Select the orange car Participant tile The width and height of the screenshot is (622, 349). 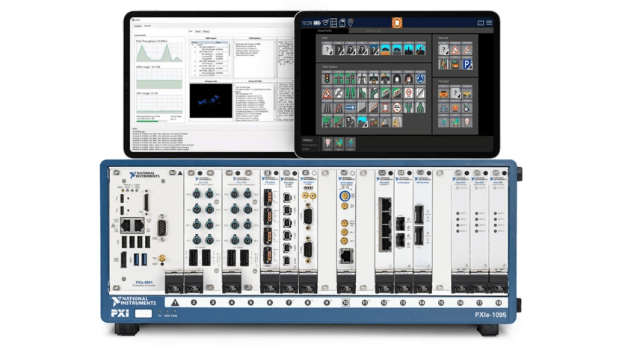(444, 93)
